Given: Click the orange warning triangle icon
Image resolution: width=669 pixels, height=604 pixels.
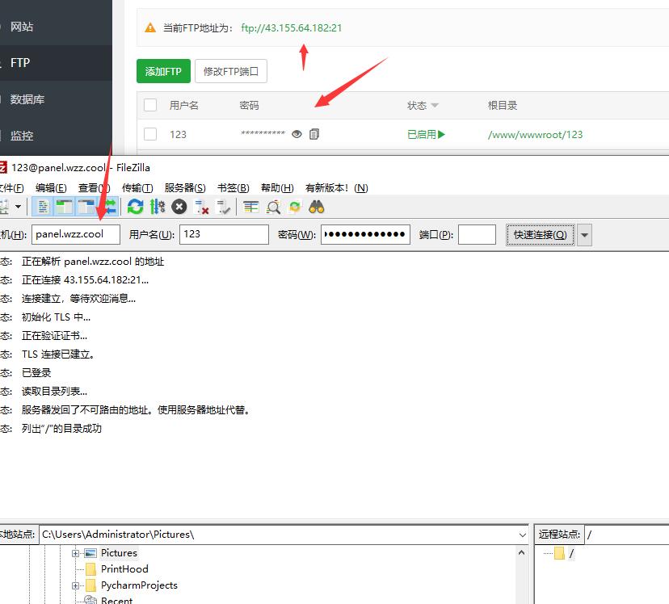Looking at the screenshot, I should (x=150, y=27).
